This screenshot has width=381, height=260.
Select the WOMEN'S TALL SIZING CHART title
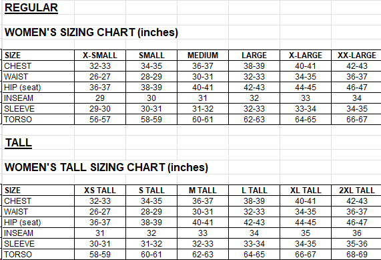[106, 168]
